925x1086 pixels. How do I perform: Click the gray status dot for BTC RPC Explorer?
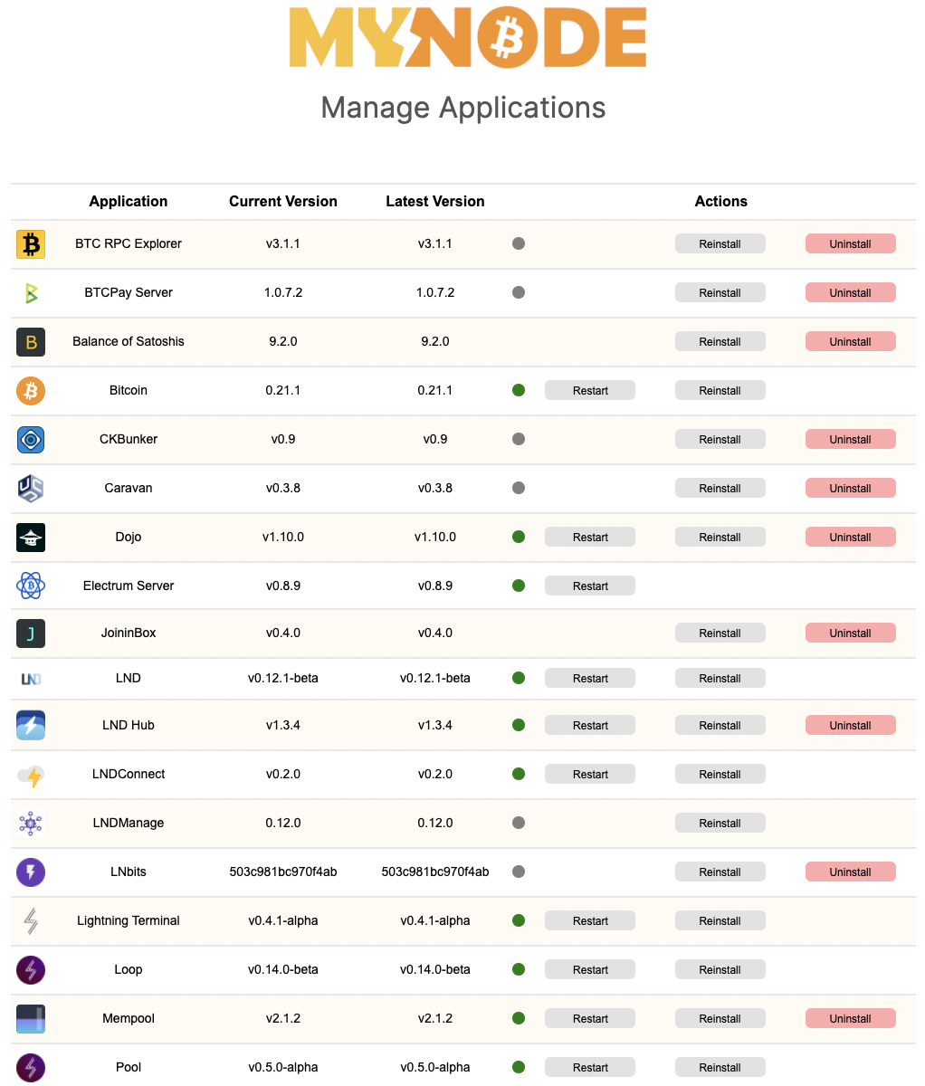click(x=519, y=243)
